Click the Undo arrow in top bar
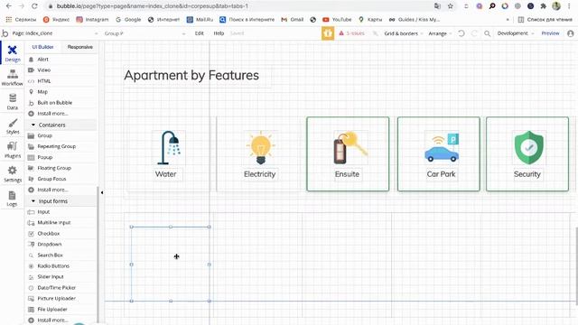This screenshot has height=325, width=578. click(461, 33)
